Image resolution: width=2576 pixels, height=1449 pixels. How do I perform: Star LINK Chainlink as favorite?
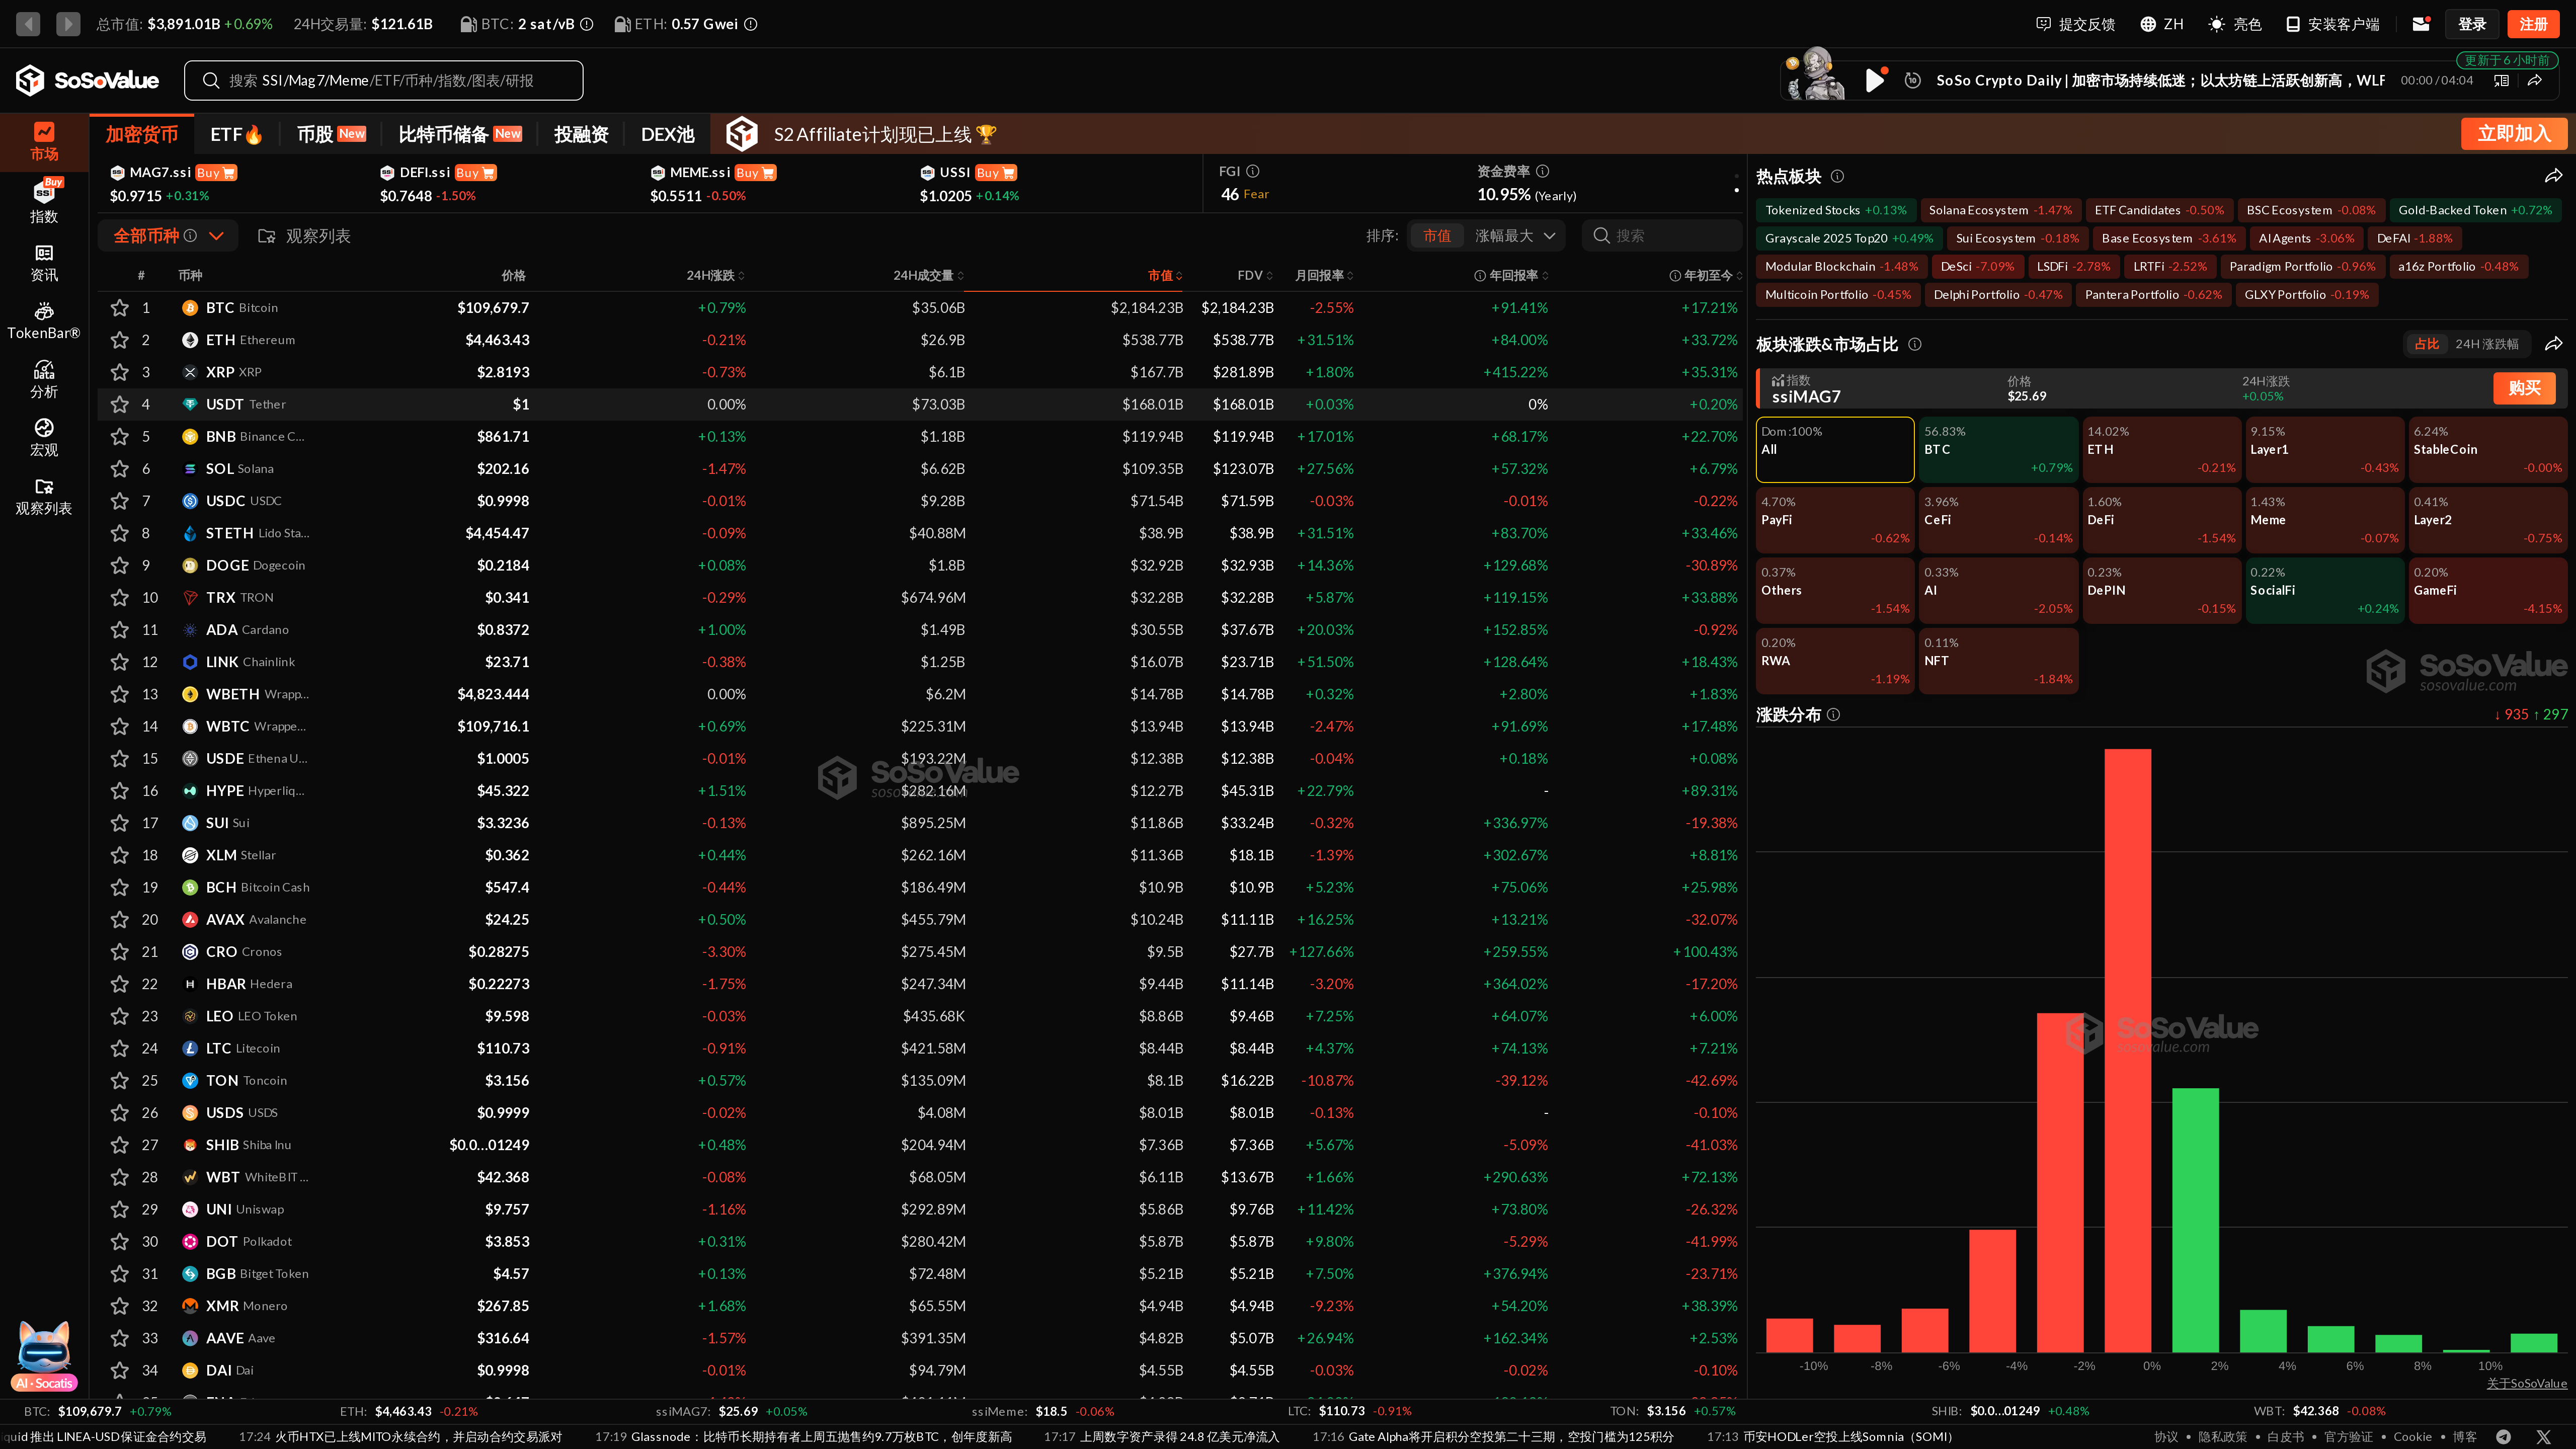point(120,662)
